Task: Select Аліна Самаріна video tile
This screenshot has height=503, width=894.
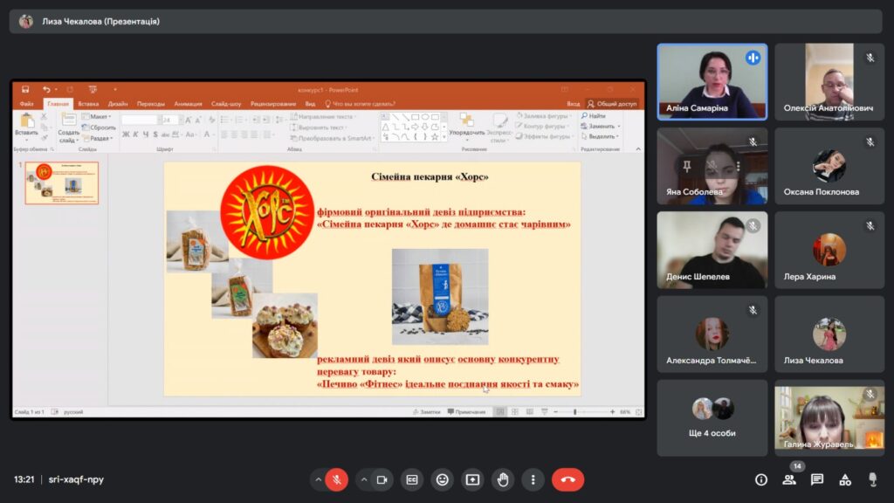Action: point(712,82)
